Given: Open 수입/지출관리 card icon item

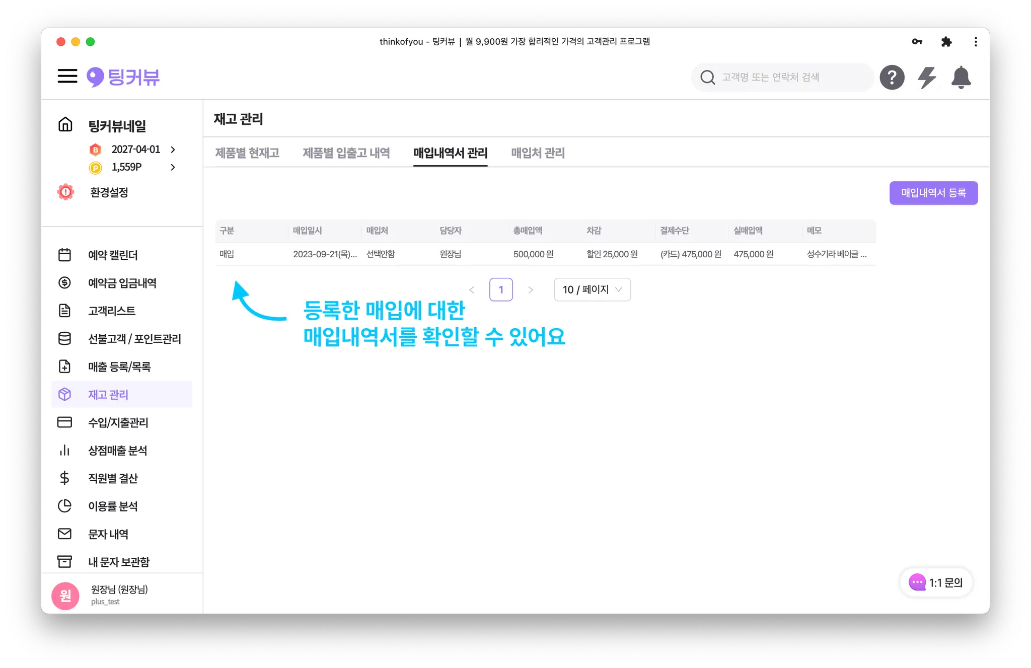Looking at the screenshot, I should pyautogui.click(x=118, y=422).
